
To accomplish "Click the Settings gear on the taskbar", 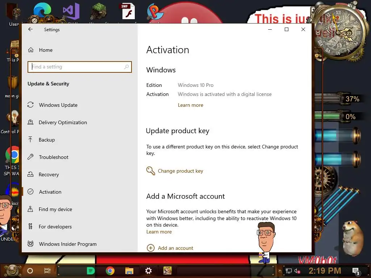I will [148, 271].
